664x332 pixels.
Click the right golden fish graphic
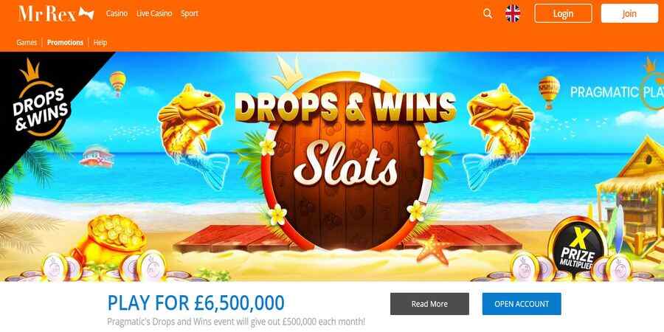499,133
